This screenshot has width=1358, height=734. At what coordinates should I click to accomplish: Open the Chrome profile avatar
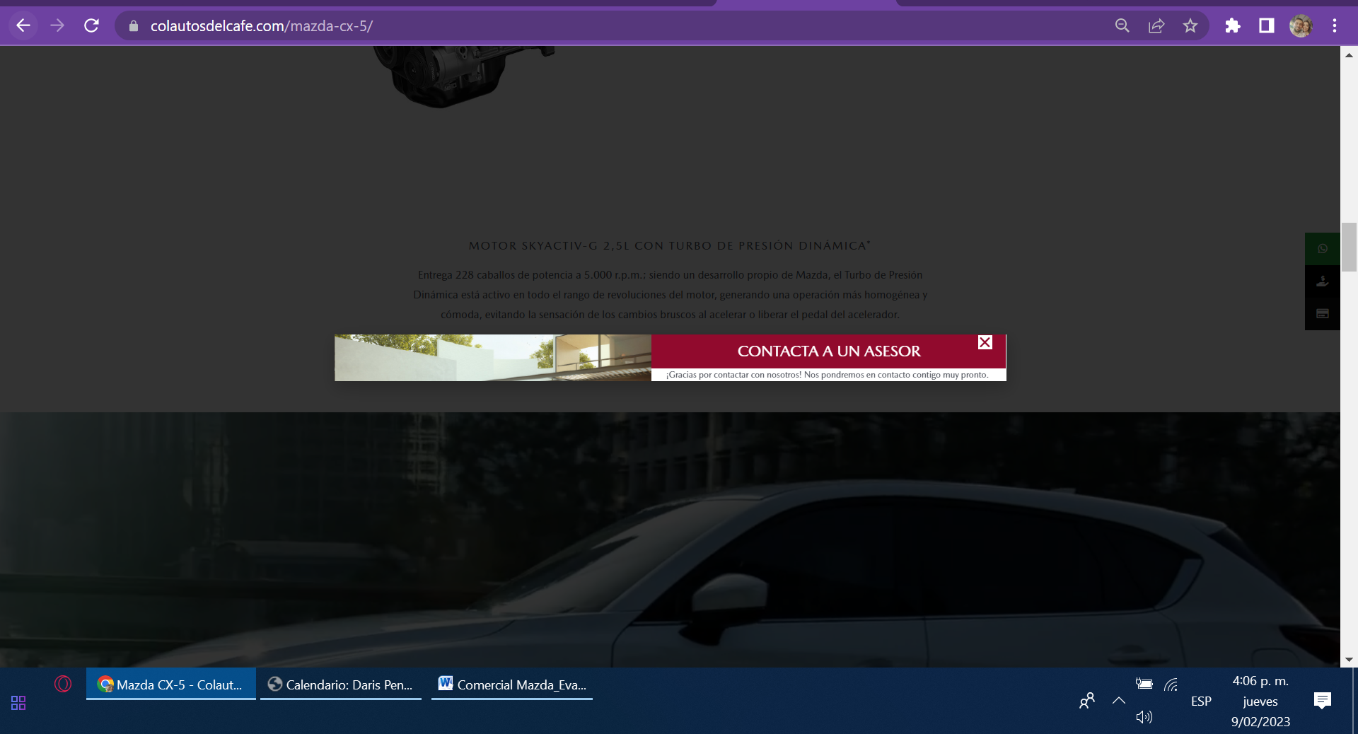pos(1301,26)
